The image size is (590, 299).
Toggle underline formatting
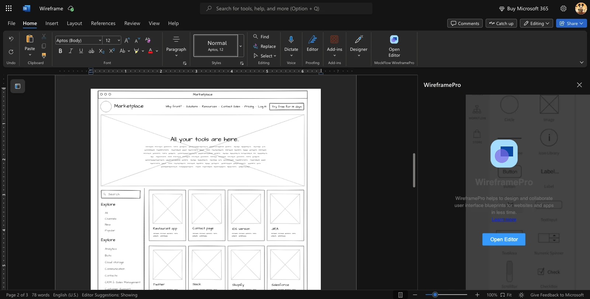[x=81, y=51]
